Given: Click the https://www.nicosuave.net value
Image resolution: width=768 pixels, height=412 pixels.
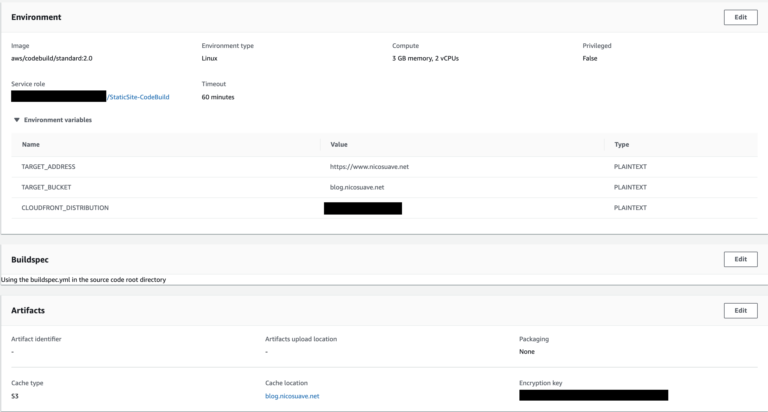Looking at the screenshot, I should [369, 167].
